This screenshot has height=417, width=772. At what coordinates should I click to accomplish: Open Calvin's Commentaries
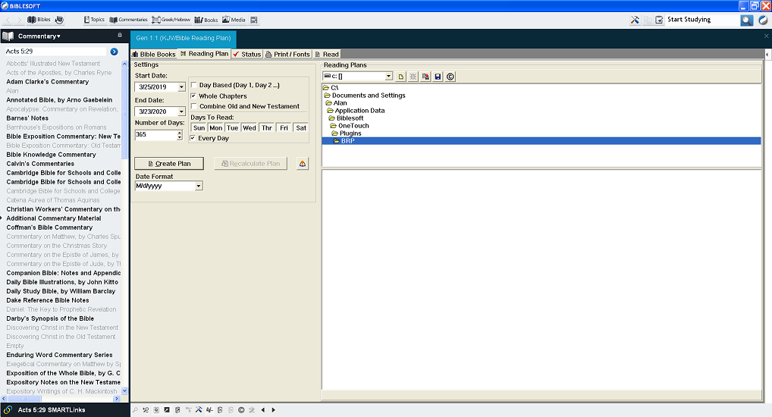40,164
